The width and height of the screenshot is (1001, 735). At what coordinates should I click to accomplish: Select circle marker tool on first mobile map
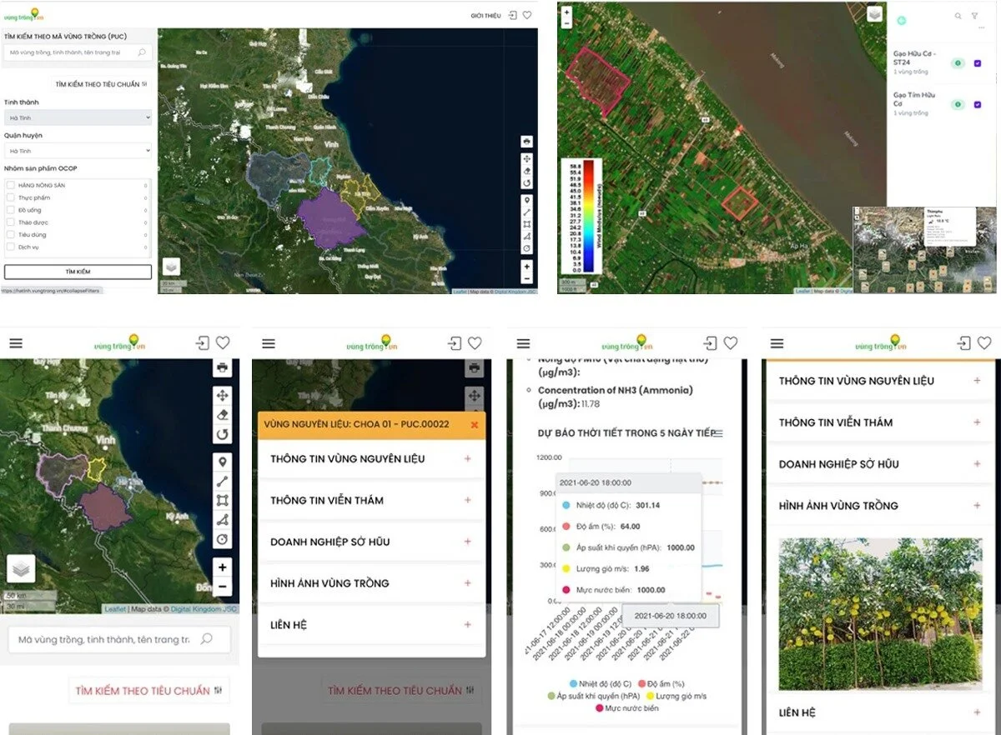pos(222,540)
